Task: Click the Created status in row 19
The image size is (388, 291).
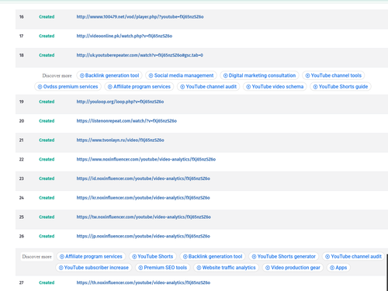Action: coord(47,102)
